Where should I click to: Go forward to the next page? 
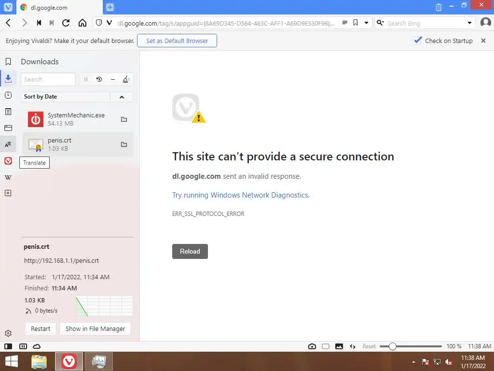click(x=24, y=23)
